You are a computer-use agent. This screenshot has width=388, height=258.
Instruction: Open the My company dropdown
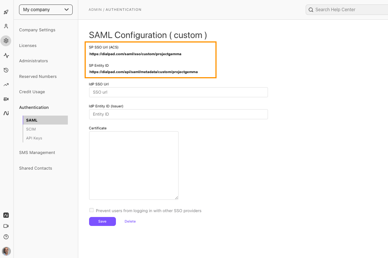(x=46, y=10)
